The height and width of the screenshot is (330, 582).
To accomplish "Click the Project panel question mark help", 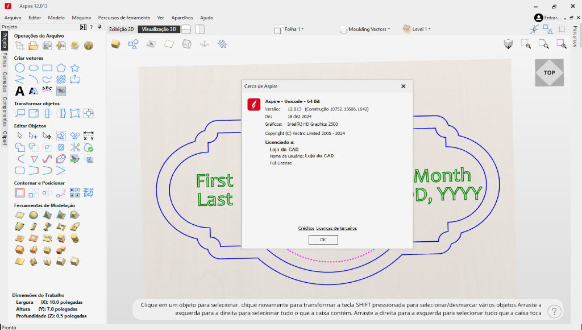I will [x=92, y=27].
